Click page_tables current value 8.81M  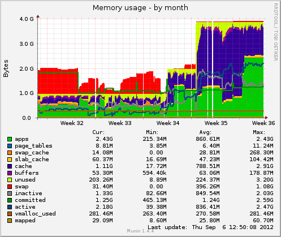coord(104,146)
